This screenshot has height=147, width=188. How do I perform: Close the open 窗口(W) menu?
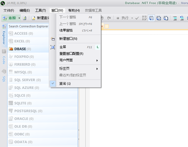[x=57, y=11]
